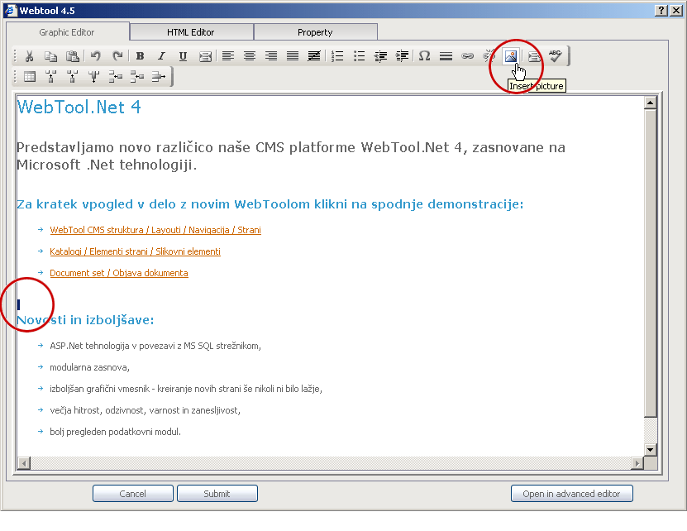The height and width of the screenshot is (531, 687).
Task: Click the Paste clipboard icon
Action: 72,56
